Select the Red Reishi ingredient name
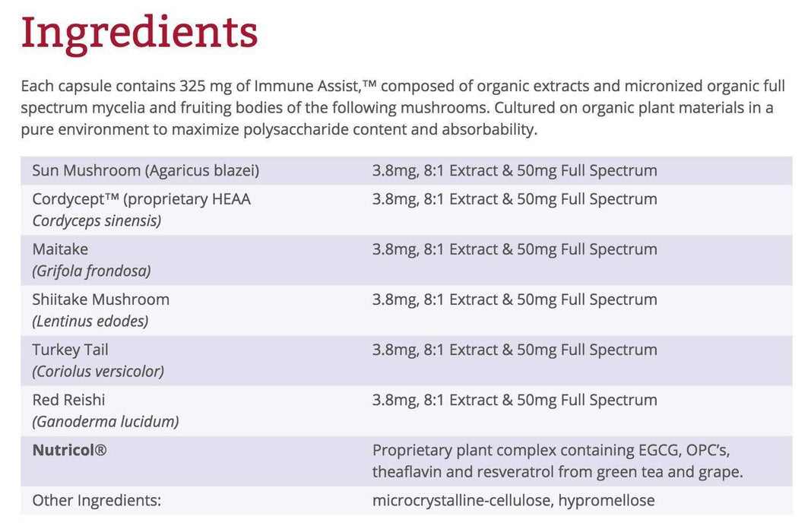Image resolution: width=811 pixels, height=532 pixels. pos(68,400)
